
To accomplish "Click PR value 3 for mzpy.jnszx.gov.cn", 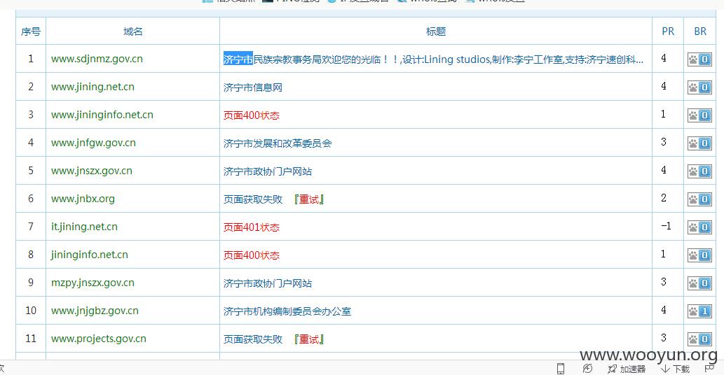I will click(x=664, y=282).
